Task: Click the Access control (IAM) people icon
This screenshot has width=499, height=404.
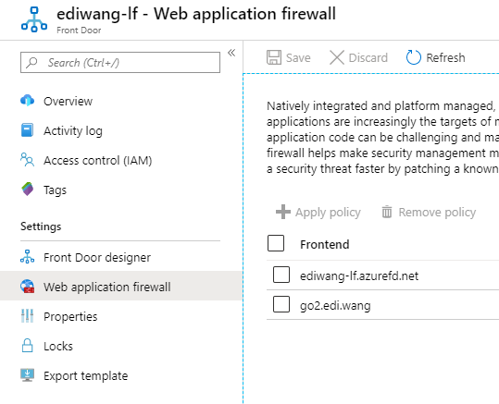Action: pyautogui.click(x=28, y=160)
